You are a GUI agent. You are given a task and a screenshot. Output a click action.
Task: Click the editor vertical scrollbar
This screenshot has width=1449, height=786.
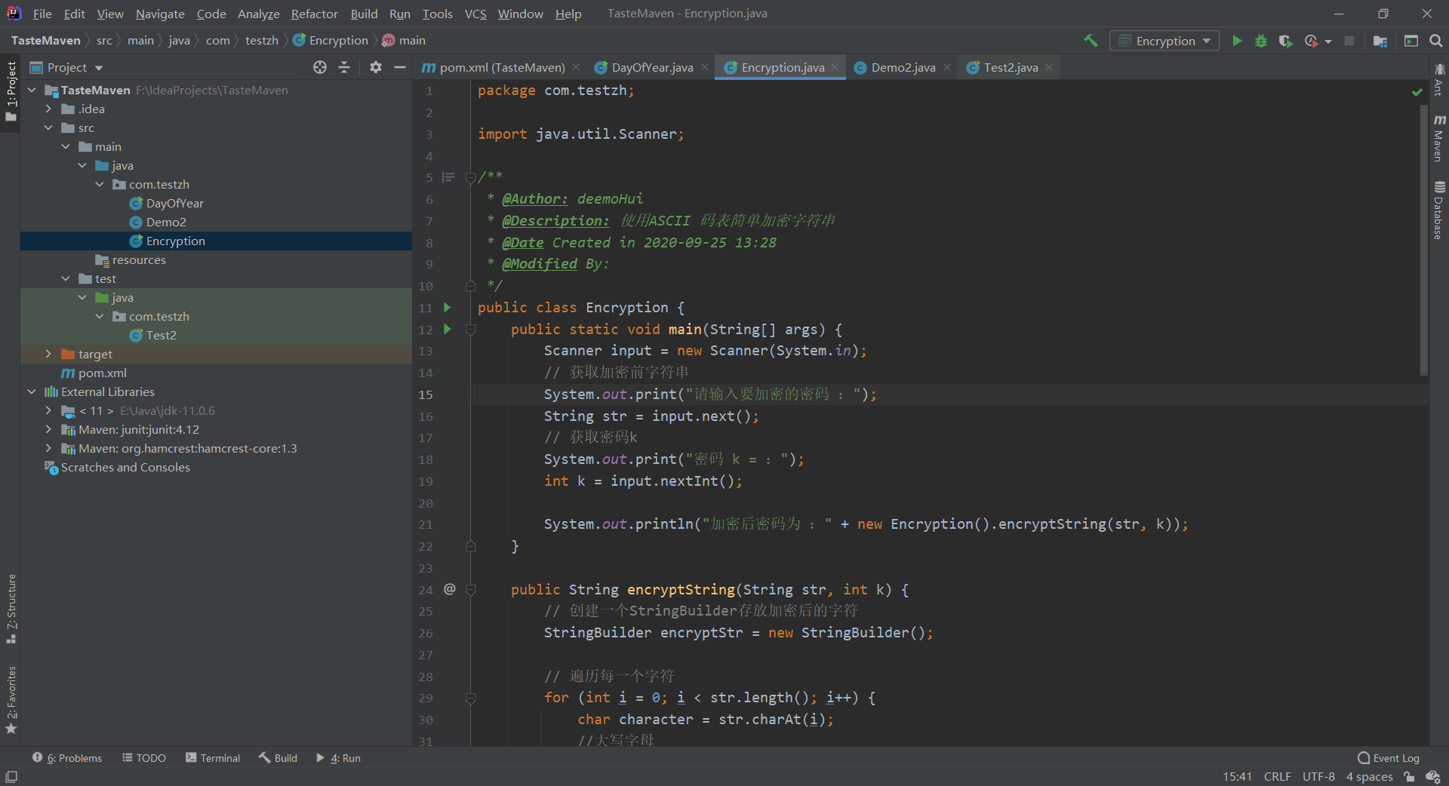[x=1424, y=241]
